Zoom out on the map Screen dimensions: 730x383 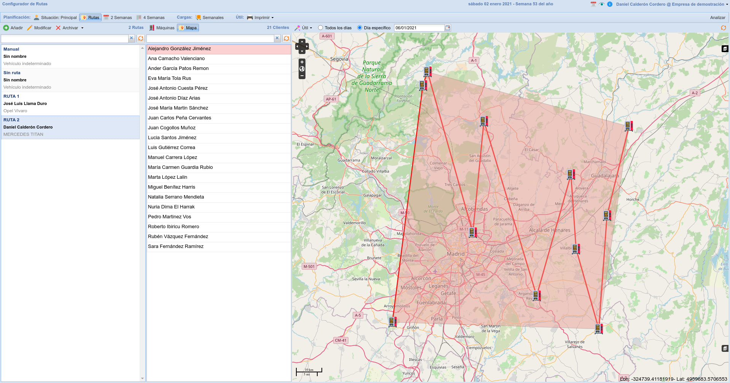(x=302, y=76)
